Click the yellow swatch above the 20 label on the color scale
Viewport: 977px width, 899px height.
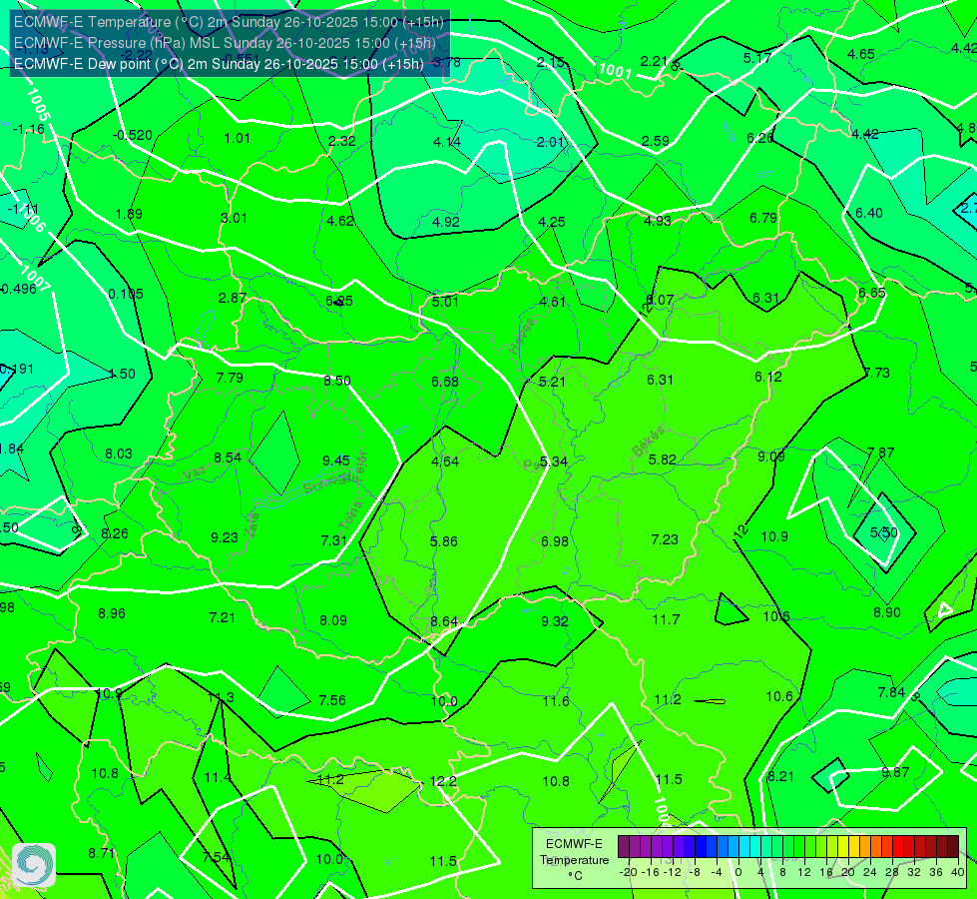(x=843, y=847)
